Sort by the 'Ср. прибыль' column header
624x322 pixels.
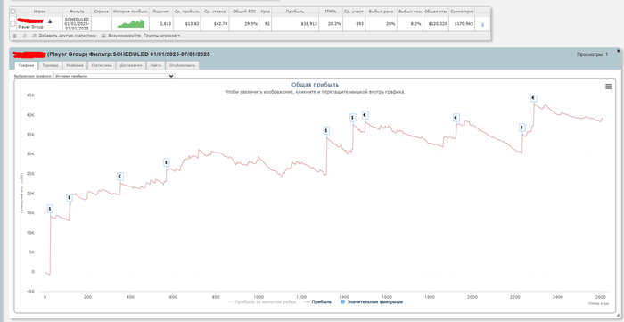[x=186, y=12]
